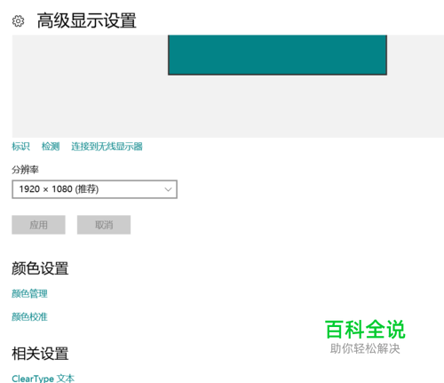This screenshot has width=444, height=383.
Task: Open the 1920 × 1080 resolution dropdown
Action: pyautogui.click(x=95, y=189)
